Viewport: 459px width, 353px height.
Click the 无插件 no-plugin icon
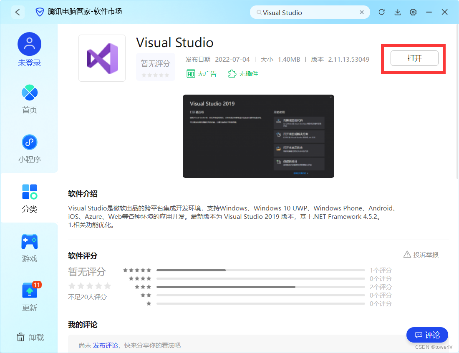[x=232, y=73]
